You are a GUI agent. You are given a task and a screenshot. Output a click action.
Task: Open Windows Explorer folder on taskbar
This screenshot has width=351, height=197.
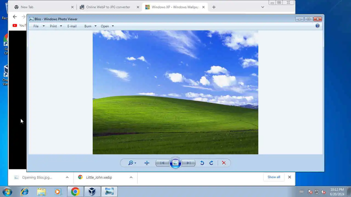pos(41,192)
